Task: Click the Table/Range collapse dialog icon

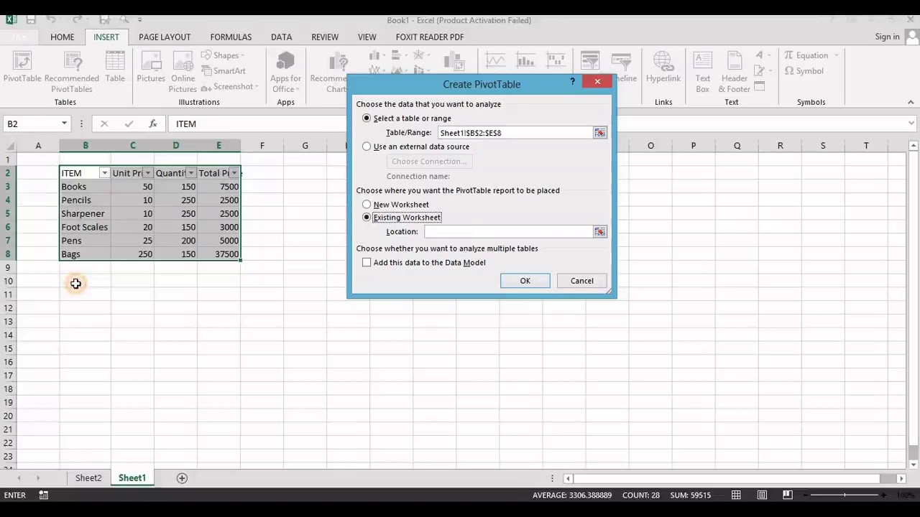Action: [600, 133]
